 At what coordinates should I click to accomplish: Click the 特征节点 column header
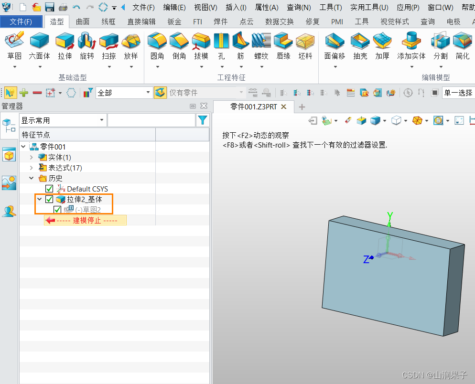coord(87,135)
